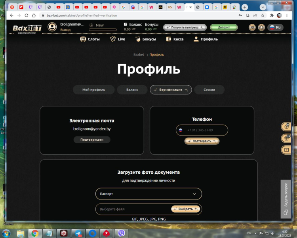
Task: Open Viber from the taskbar
Action: (121, 233)
